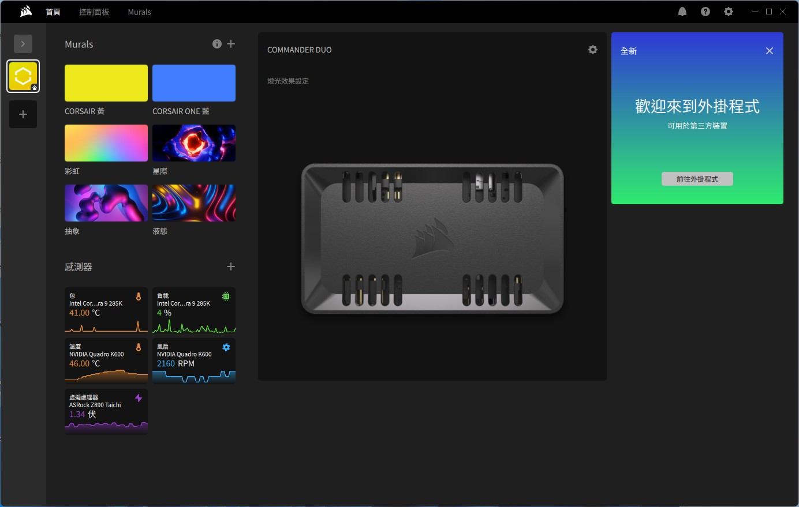Pick the 抽象 abstract mural thumbnail
Viewport: 799px width, 507px height.
[x=106, y=203]
